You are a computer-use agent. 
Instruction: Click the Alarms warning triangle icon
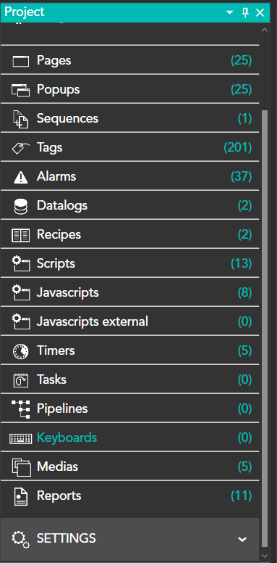(x=20, y=177)
